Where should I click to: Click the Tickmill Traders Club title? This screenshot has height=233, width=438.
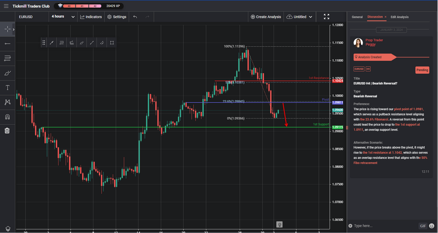pos(31,6)
